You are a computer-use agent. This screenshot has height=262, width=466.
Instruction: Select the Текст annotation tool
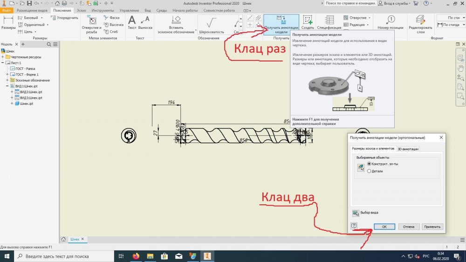coord(132,23)
